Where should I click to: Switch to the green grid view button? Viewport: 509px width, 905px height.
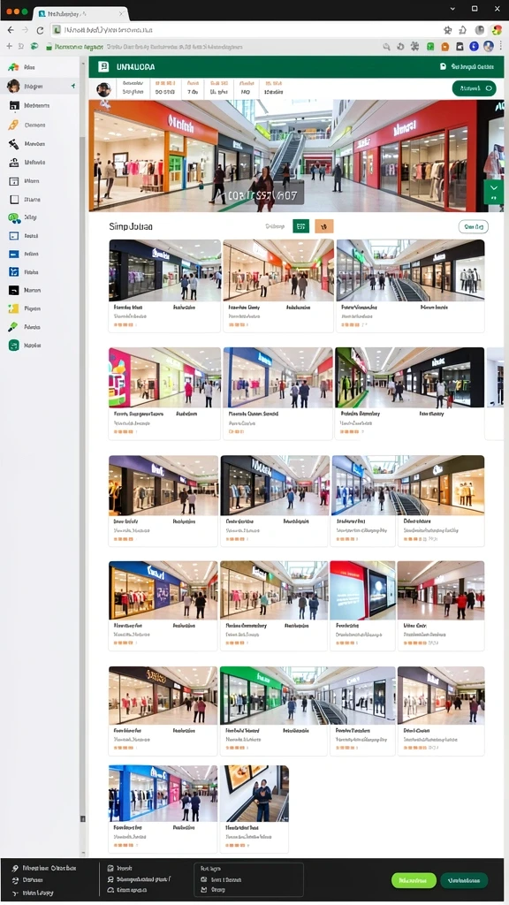(x=300, y=226)
